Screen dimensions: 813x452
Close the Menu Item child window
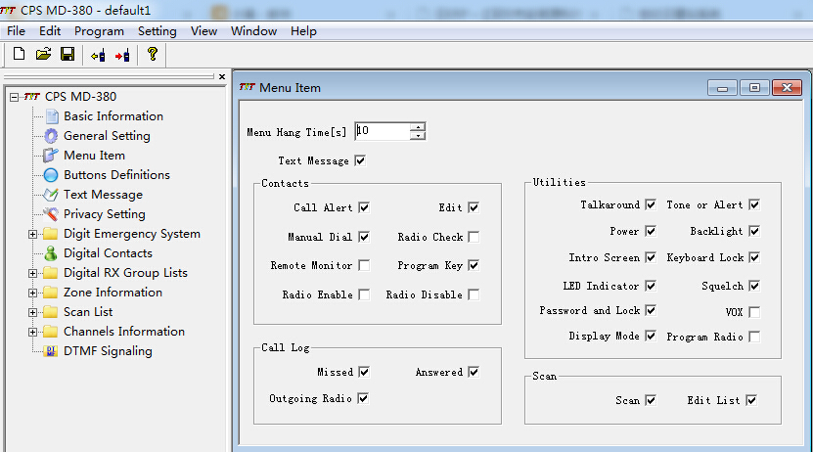tap(788, 88)
